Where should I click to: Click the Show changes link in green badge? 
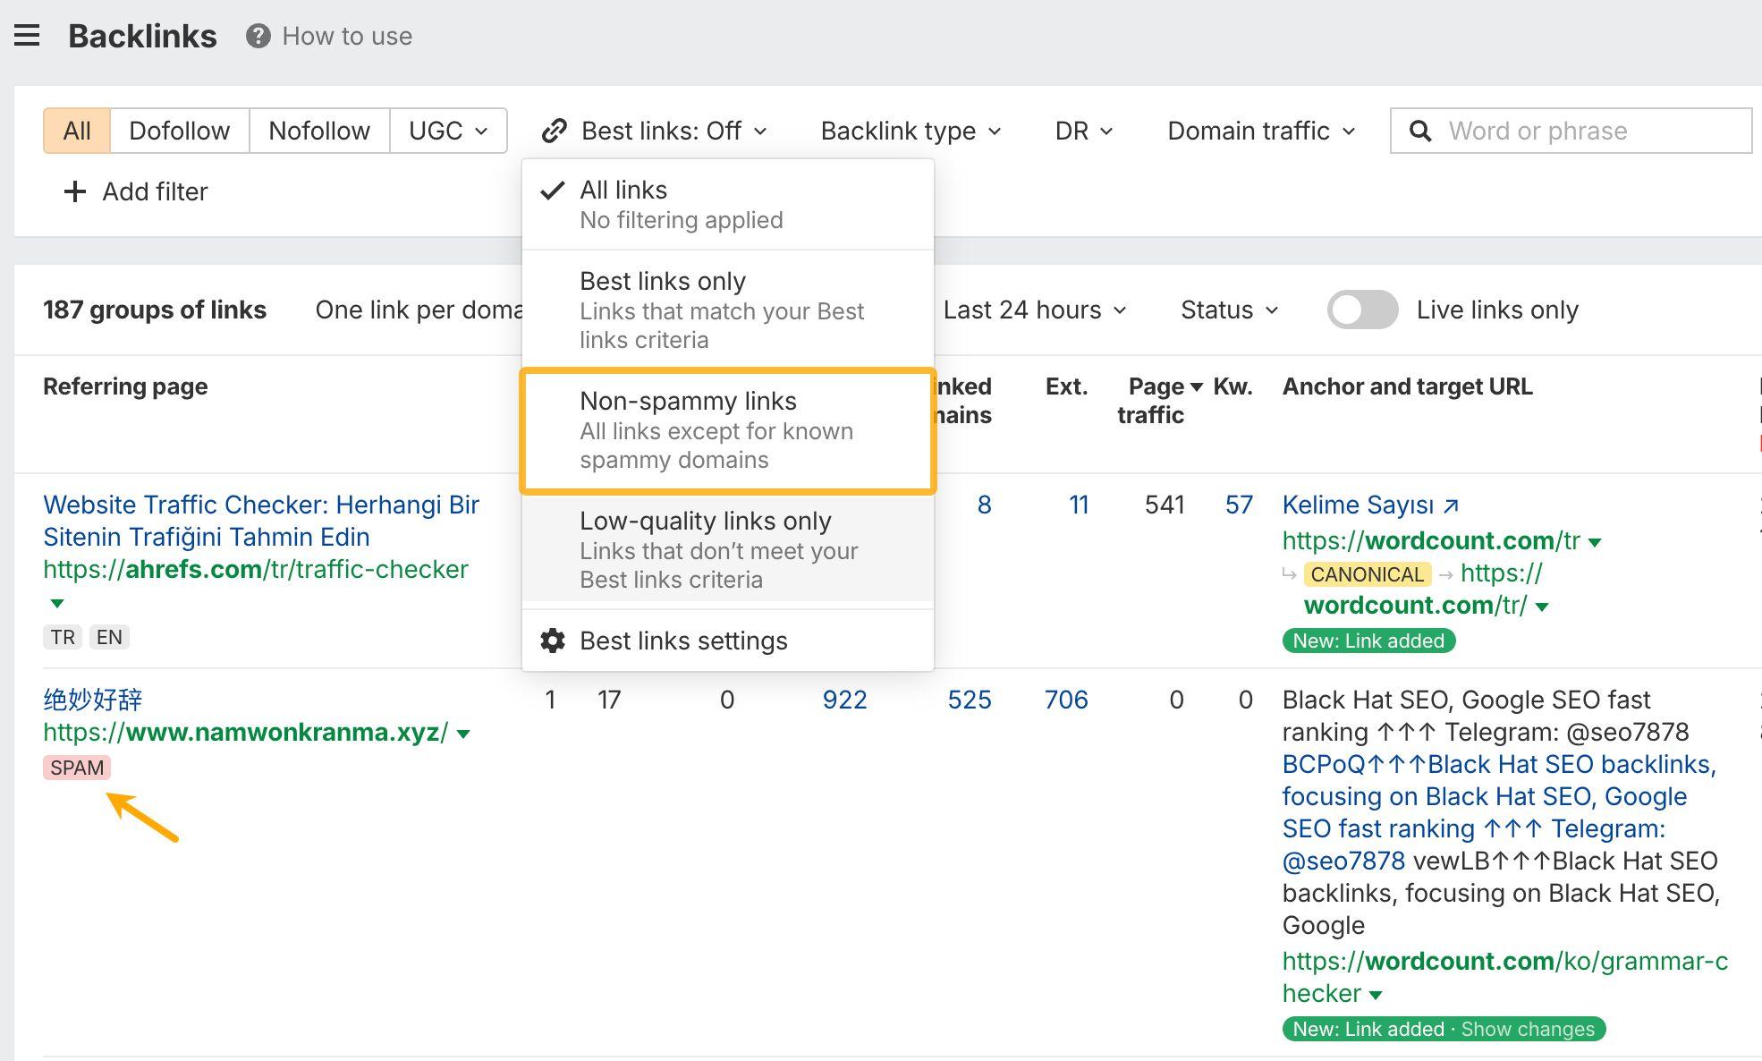(1527, 1029)
